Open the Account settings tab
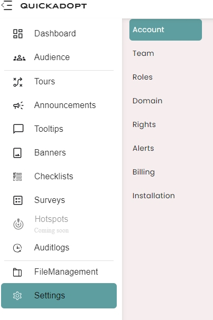Image resolution: width=213 pixels, height=320 pixels. tap(166, 30)
